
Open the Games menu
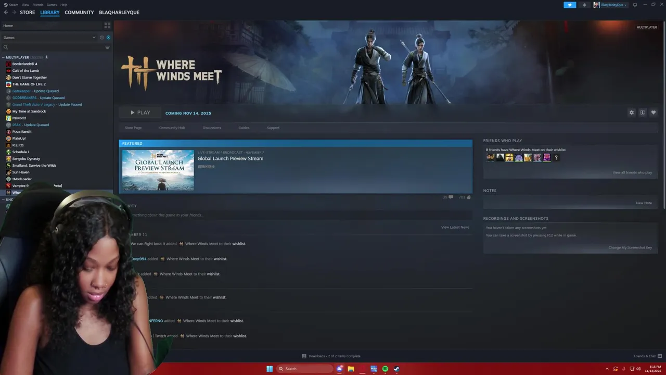52,5
